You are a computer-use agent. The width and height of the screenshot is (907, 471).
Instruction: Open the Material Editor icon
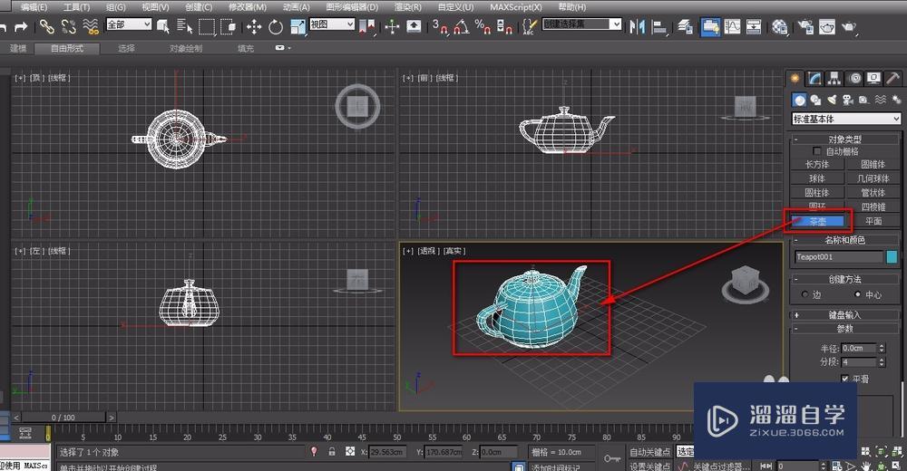click(779, 26)
